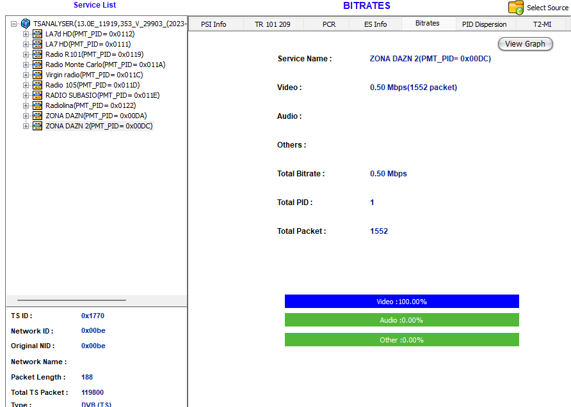571x407 pixels.
Task: Click the Other 0.00% green bar
Action: [401, 340]
